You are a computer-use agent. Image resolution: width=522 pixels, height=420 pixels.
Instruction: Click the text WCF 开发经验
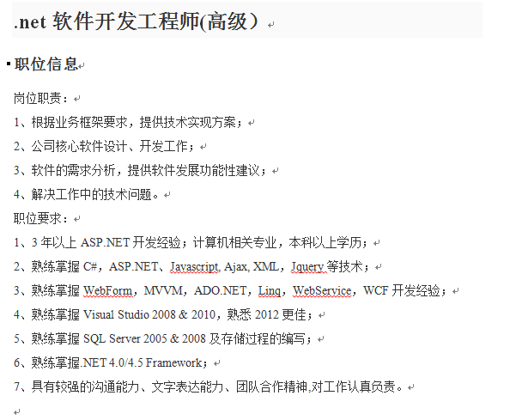pyautogui.click(x=402, y=291)
